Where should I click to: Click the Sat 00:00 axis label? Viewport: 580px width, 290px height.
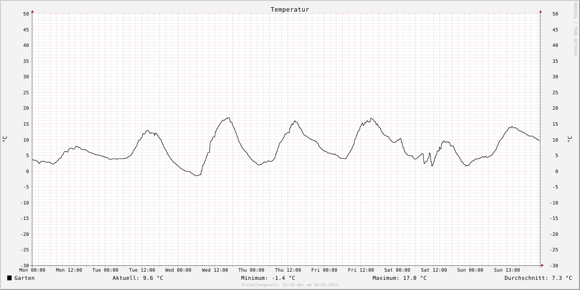point(397,270)
